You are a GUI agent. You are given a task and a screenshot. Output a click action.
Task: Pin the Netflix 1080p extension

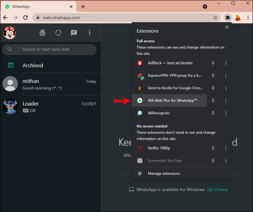point(213,148)
